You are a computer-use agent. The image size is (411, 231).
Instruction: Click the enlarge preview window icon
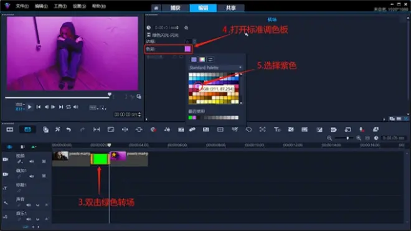click(139, 97)
